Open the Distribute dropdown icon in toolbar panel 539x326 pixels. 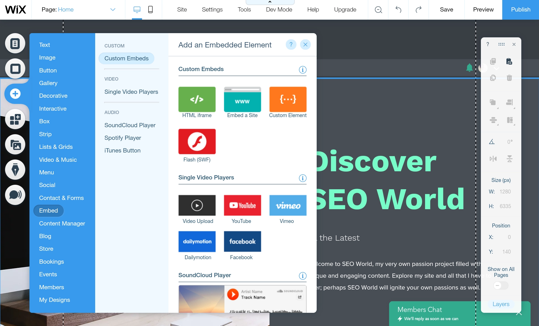[493, 120]
